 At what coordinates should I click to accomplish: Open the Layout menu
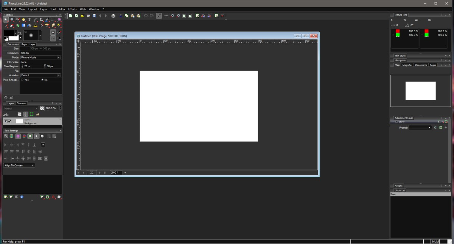coord(33,9)
